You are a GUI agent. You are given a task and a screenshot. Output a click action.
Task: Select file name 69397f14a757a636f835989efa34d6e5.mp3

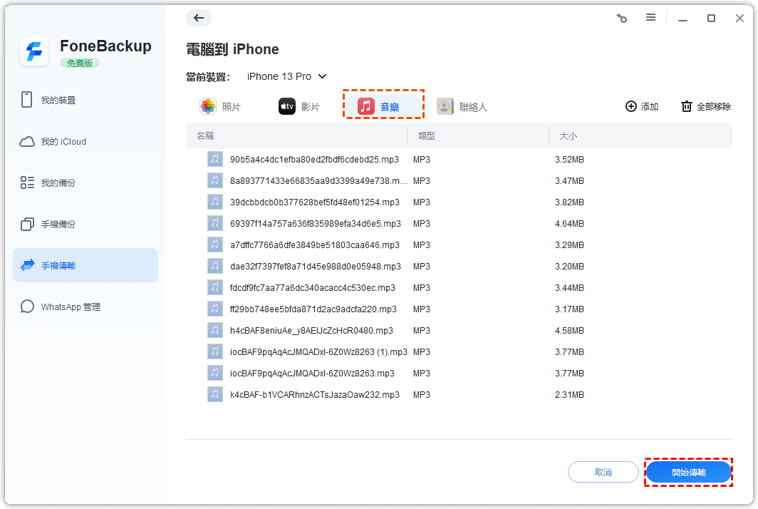tap(315, 224)
